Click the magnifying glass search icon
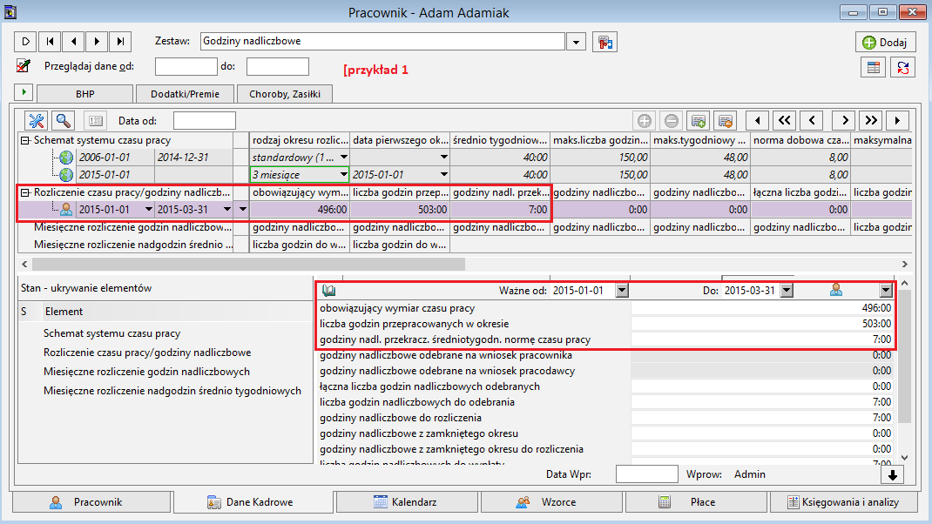 63,121
